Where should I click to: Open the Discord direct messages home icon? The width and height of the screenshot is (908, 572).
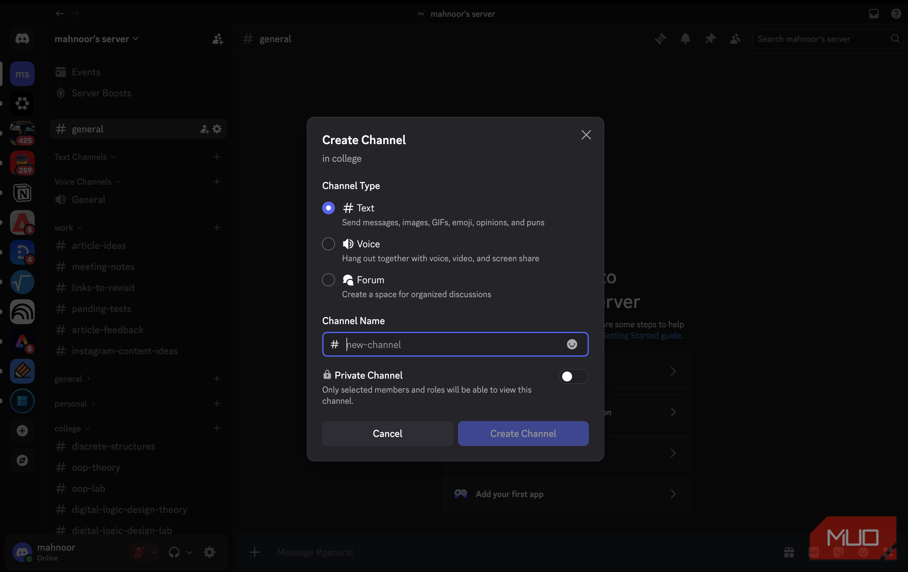[x=22, y=38]
